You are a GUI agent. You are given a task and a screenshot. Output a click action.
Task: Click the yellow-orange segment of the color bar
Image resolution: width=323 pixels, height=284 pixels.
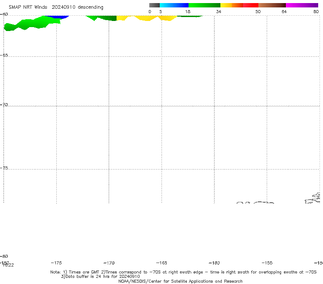coord(232,5)
